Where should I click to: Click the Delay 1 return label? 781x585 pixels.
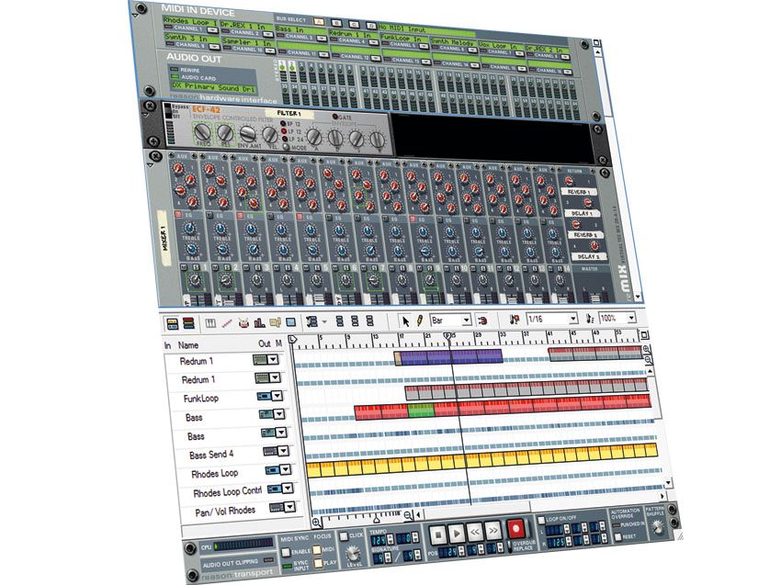(x=581, y=212)
